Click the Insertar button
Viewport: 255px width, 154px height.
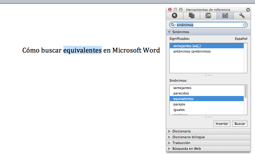(222, 124)
